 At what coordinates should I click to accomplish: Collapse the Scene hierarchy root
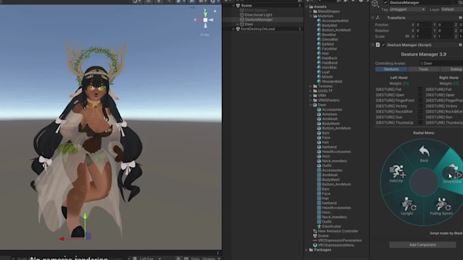click(x=234, y=5)
